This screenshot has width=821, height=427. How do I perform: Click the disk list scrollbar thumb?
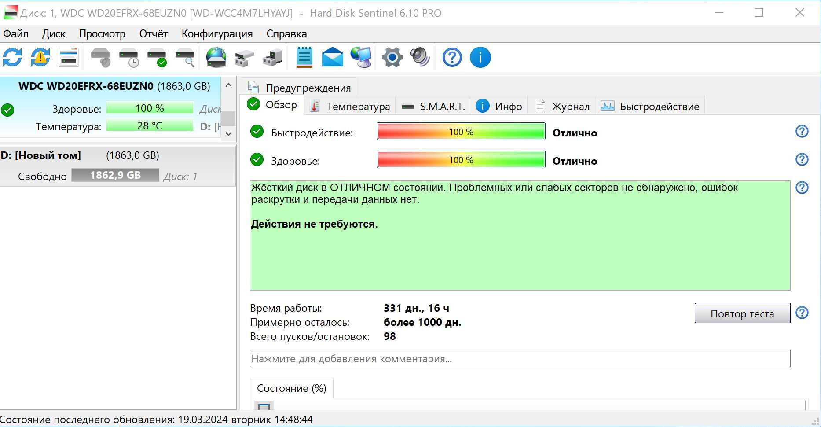click(228, 119)
